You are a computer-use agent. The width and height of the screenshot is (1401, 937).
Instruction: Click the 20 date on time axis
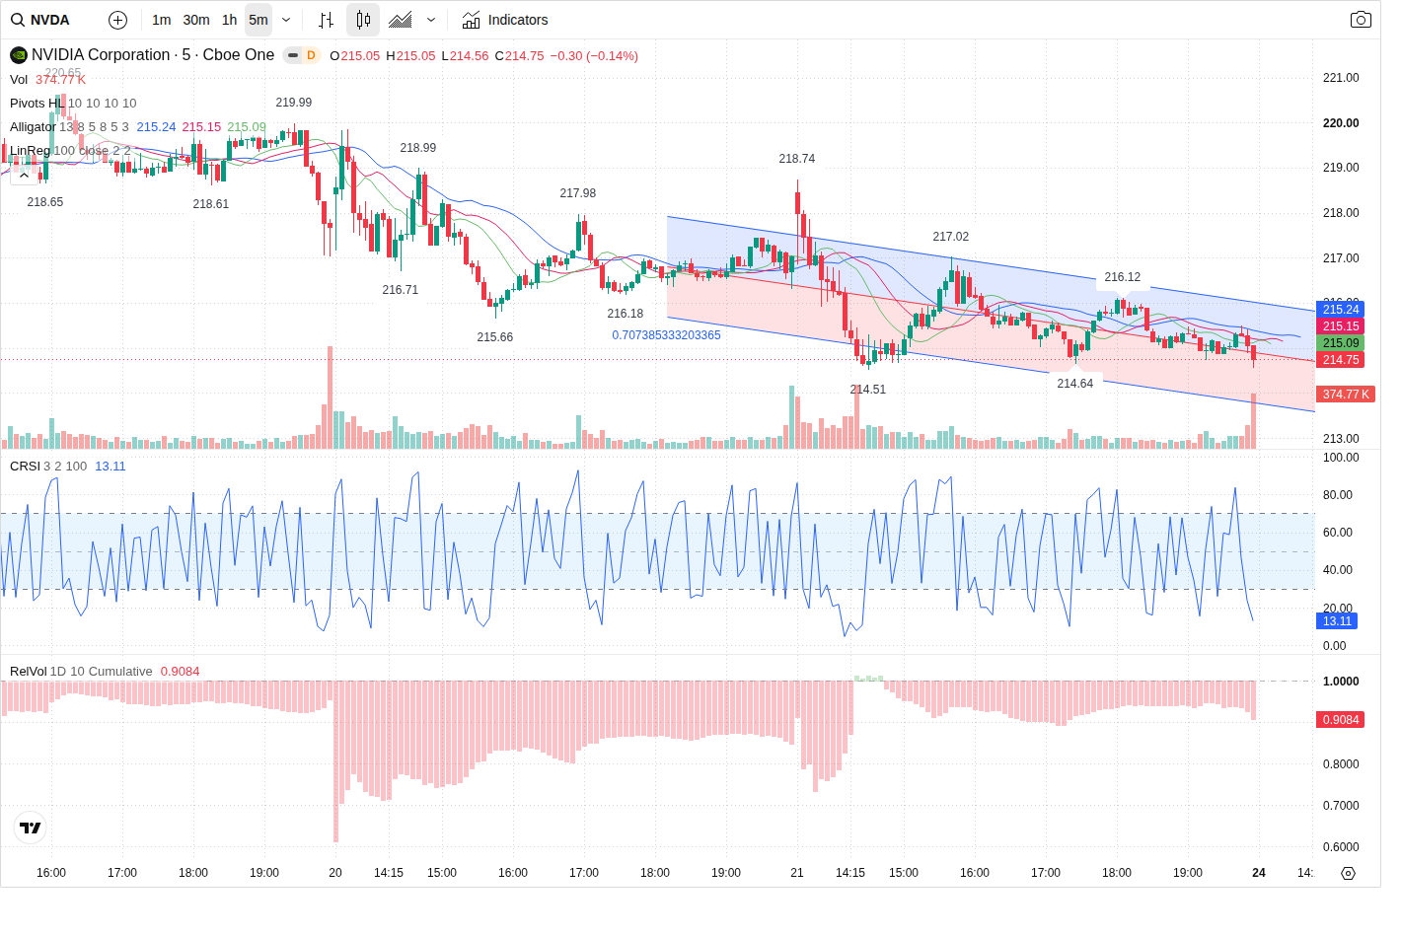335,873
